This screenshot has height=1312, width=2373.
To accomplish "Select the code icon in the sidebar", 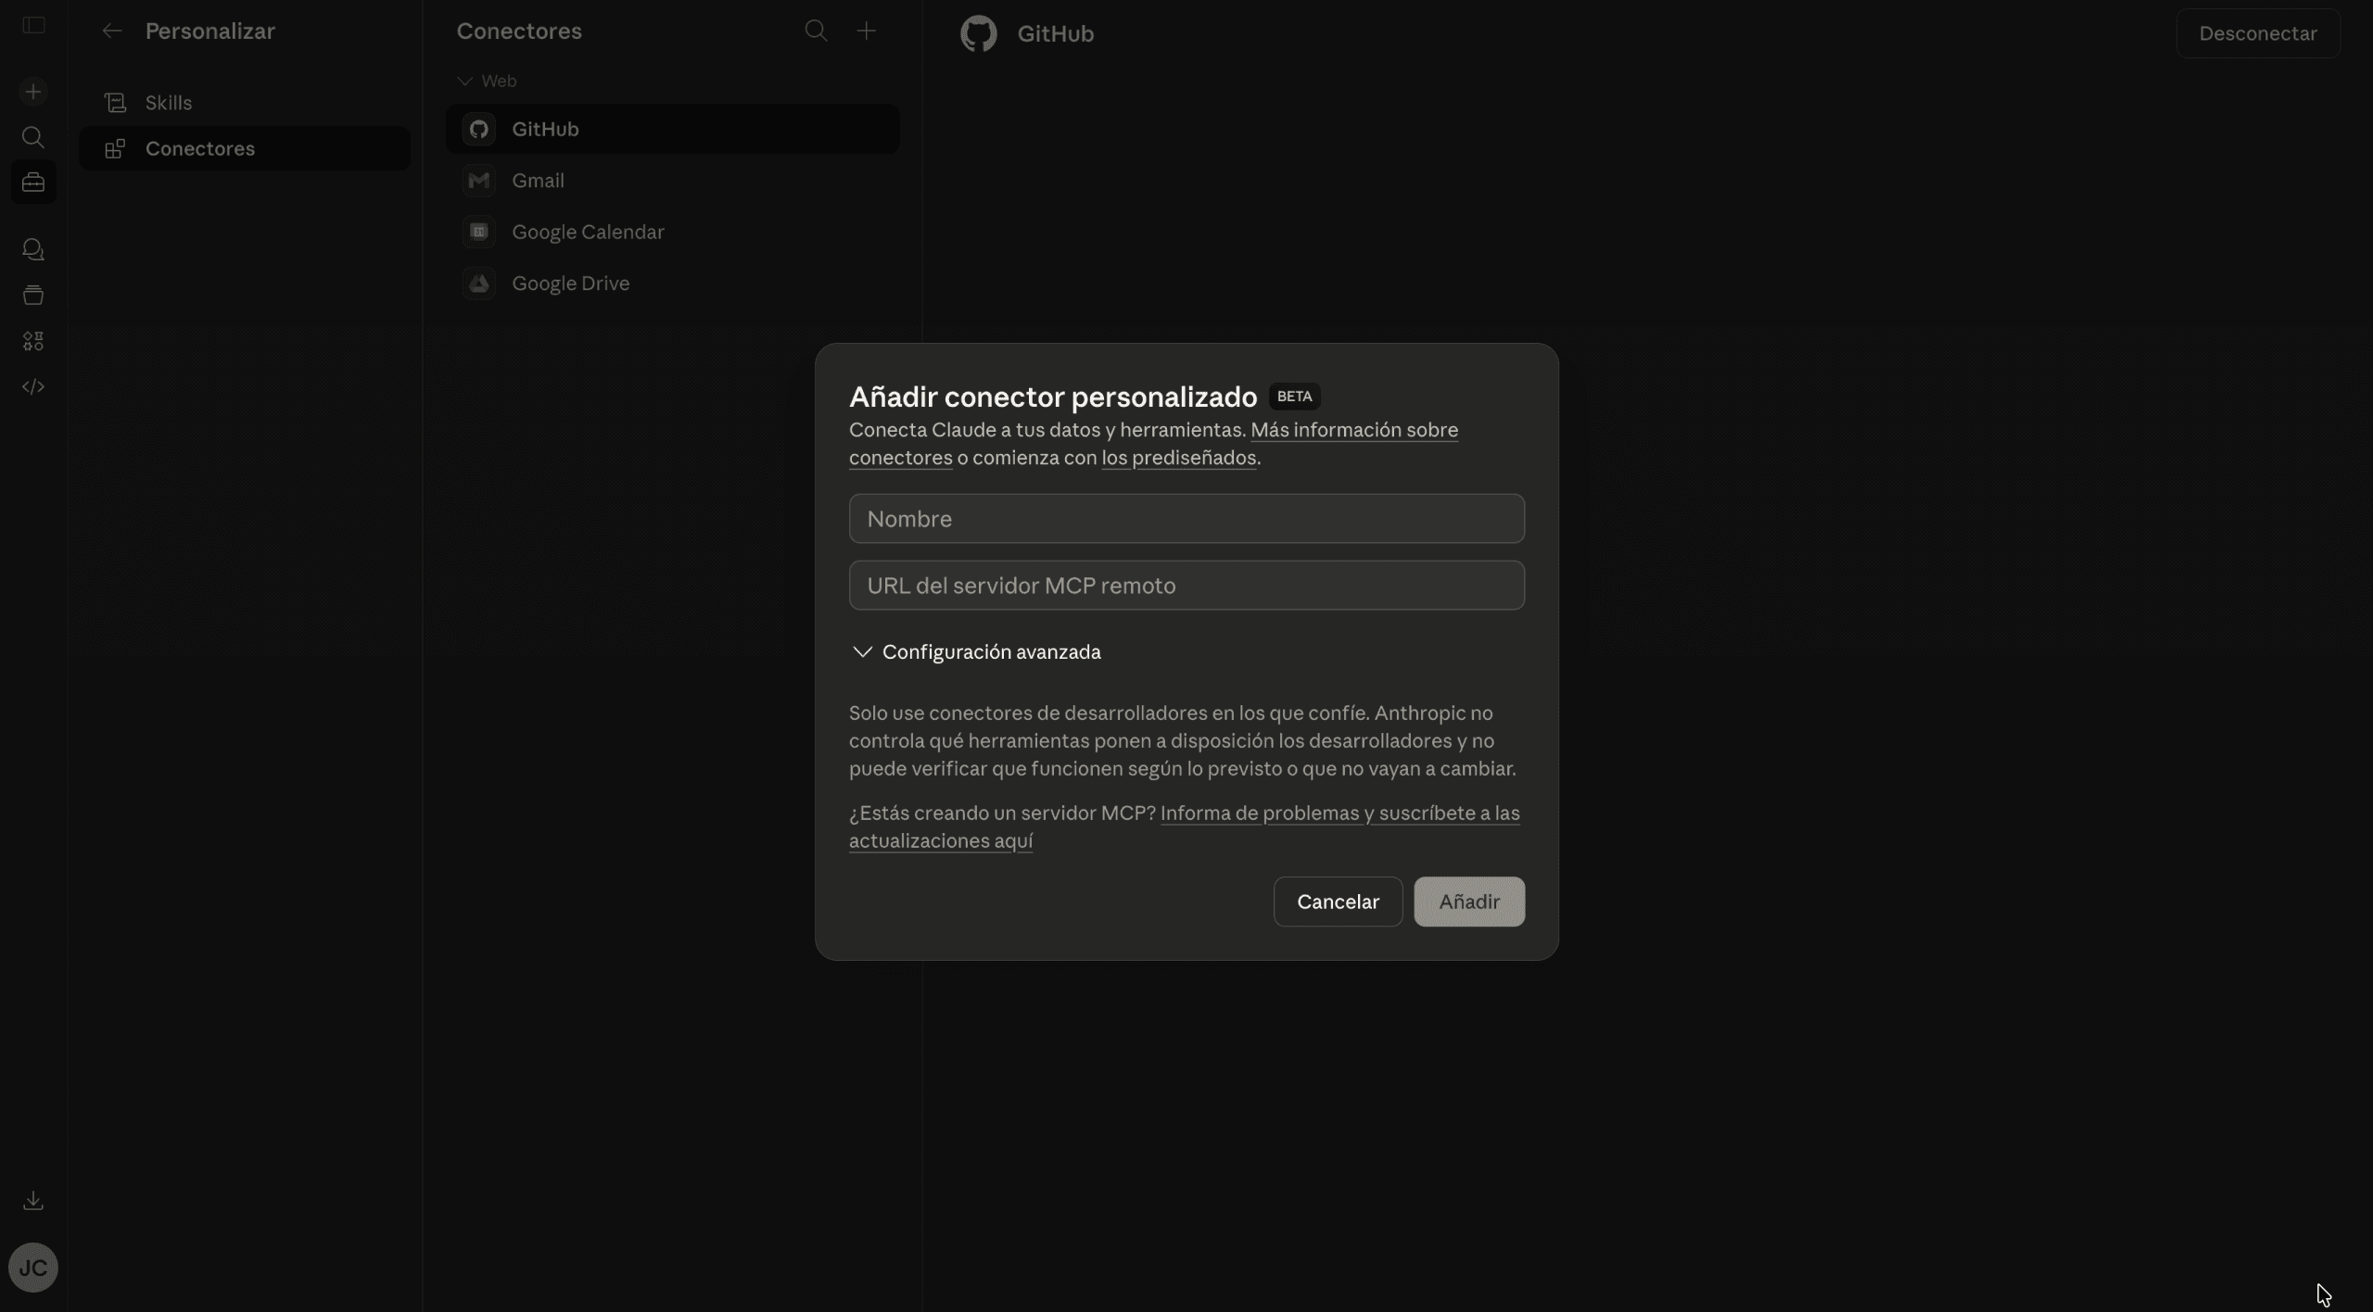I will pyautogui.click(x=33, y=386).
